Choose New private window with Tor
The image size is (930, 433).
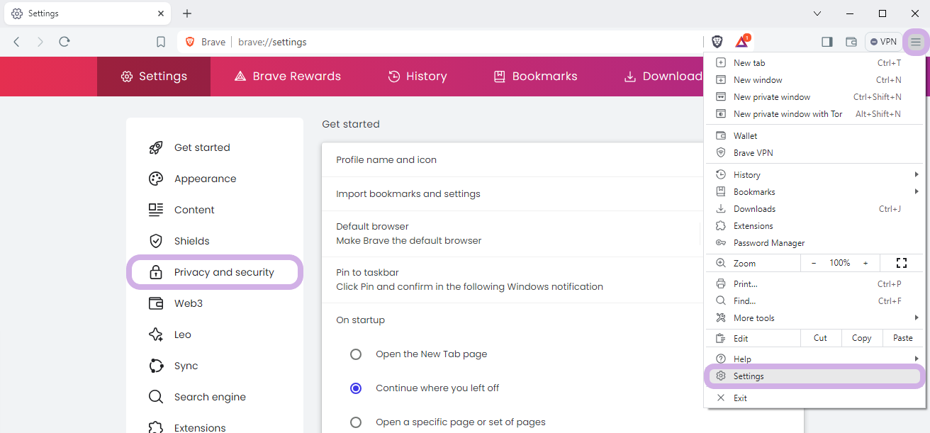[814, 114]
